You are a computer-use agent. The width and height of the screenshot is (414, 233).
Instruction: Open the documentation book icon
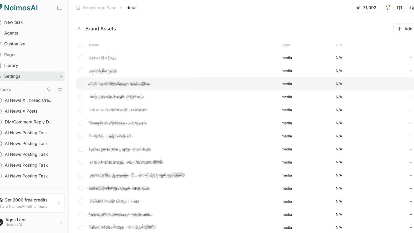[x=400, y=8]
